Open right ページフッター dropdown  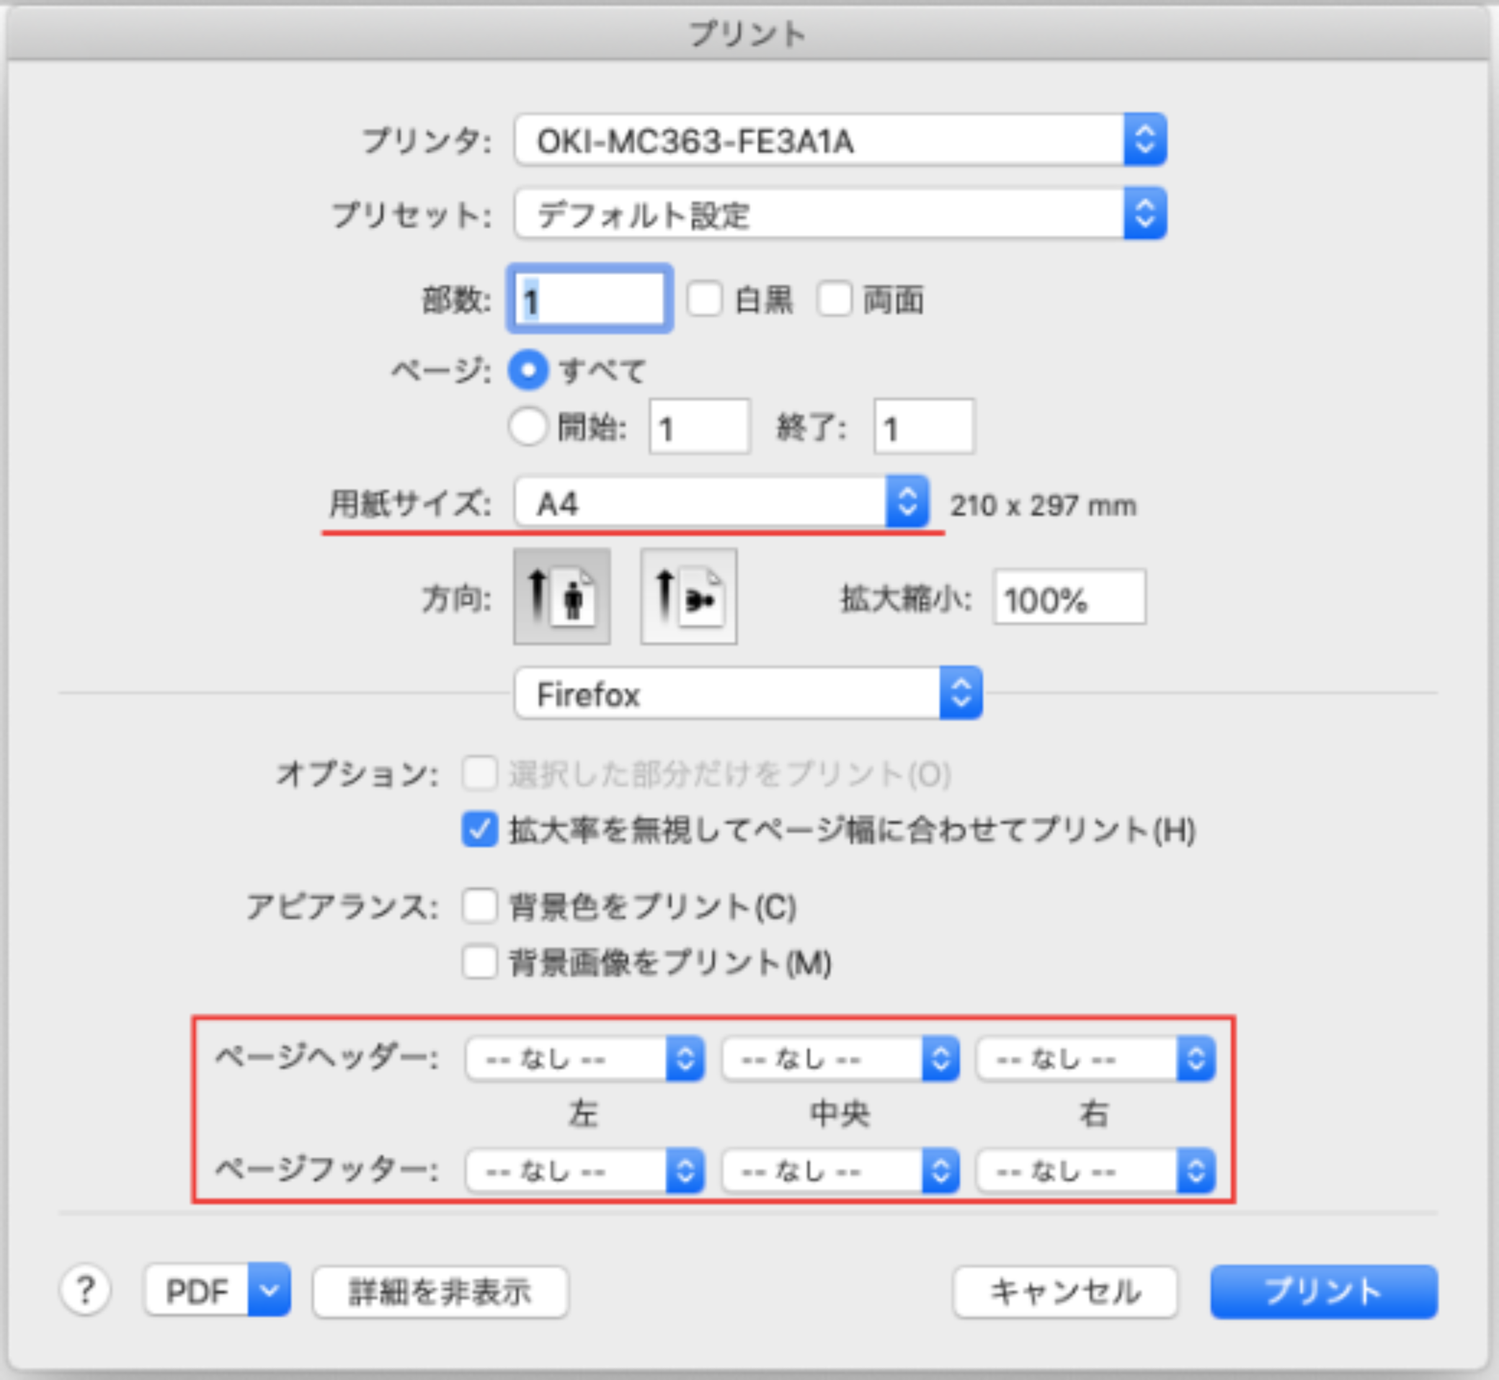tap(1095, 1170)
